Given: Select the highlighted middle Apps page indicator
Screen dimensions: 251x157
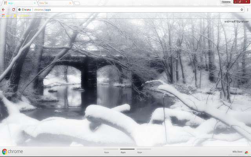Looking at the screenshot, I should pos(127,151).
